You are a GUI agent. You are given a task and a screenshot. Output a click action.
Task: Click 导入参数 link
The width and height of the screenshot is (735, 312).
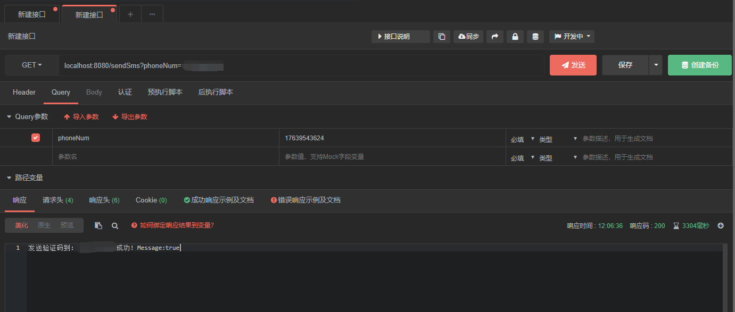tap(81, 116)
